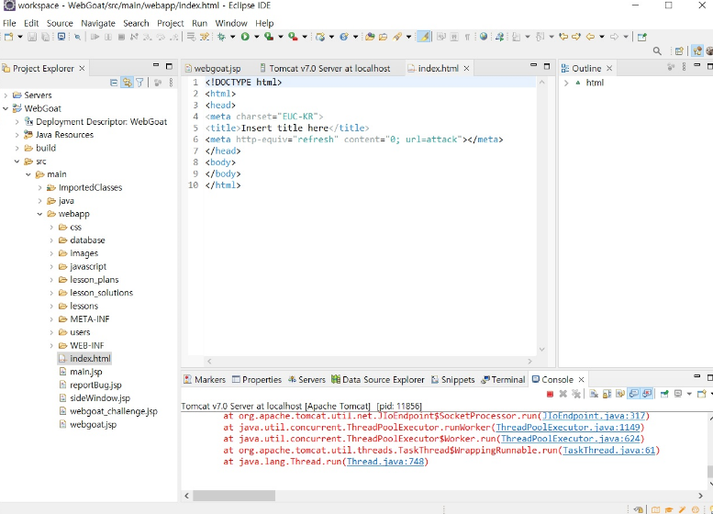The width and height of the screenshot is (713, 514).
Task: Click console horizontal scrollbar right arrow
Action: [x=700, y=496]
